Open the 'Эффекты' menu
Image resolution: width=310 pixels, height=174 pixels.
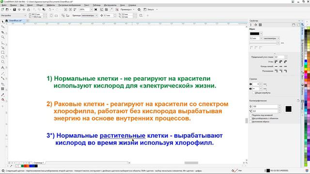pos(51,5)
